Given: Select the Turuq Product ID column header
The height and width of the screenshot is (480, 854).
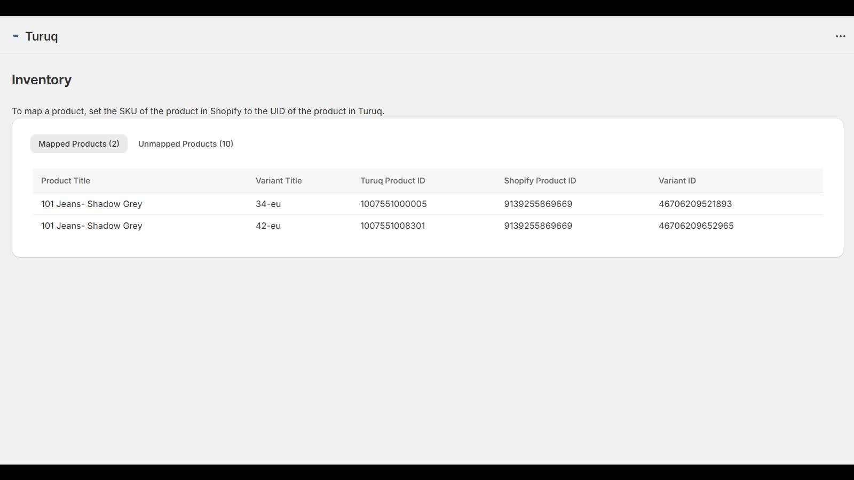Looking at the screenshot, I should (x=393, y=181).
